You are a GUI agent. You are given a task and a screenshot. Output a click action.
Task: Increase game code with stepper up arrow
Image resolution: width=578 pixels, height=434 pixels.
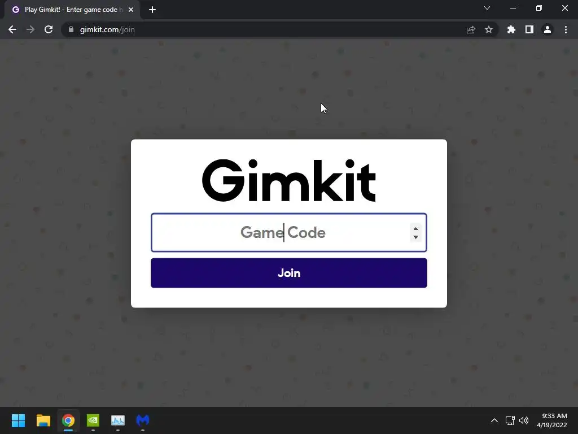[415, 228]
